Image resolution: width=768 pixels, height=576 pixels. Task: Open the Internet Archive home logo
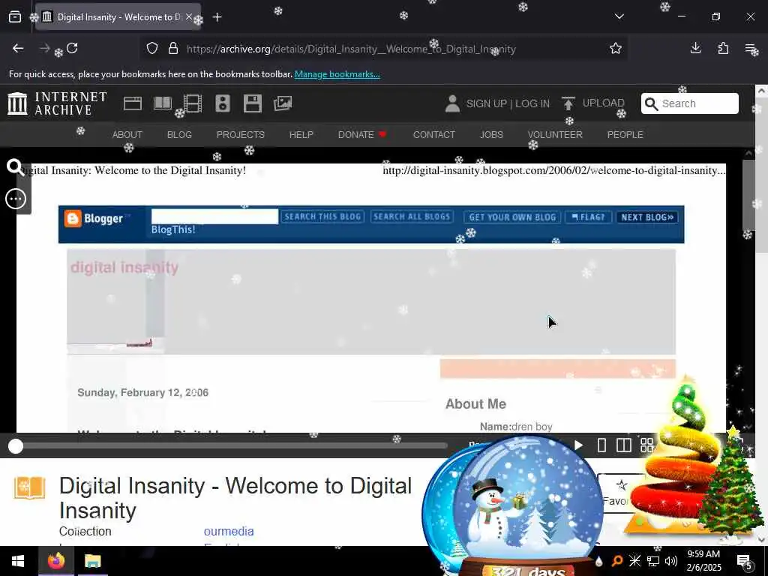(x=57, y=103)
